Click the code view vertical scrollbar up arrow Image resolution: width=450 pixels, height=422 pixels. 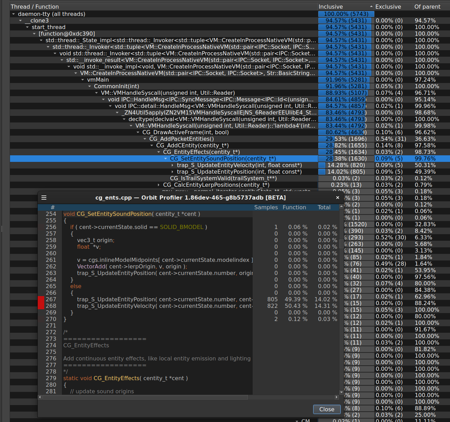click(x=341, y=207)
